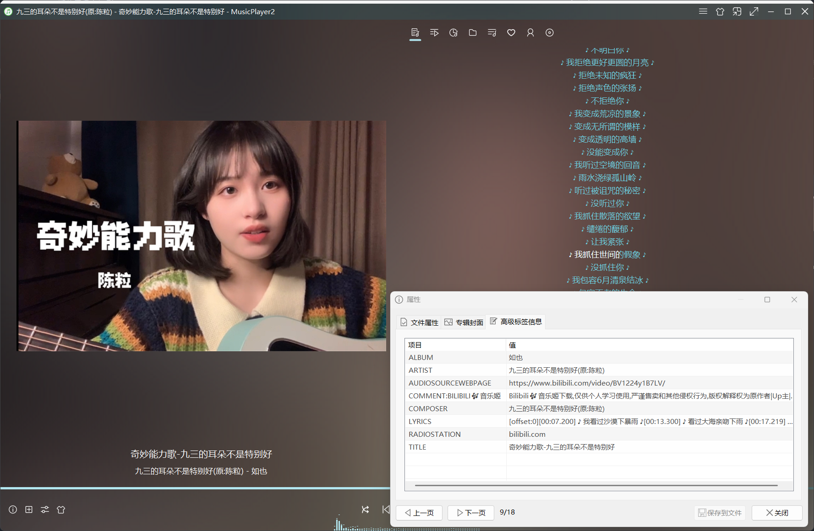Select the 高级标签信息 tab
This screenshot has height=531, width=814.
pos(516,322)
